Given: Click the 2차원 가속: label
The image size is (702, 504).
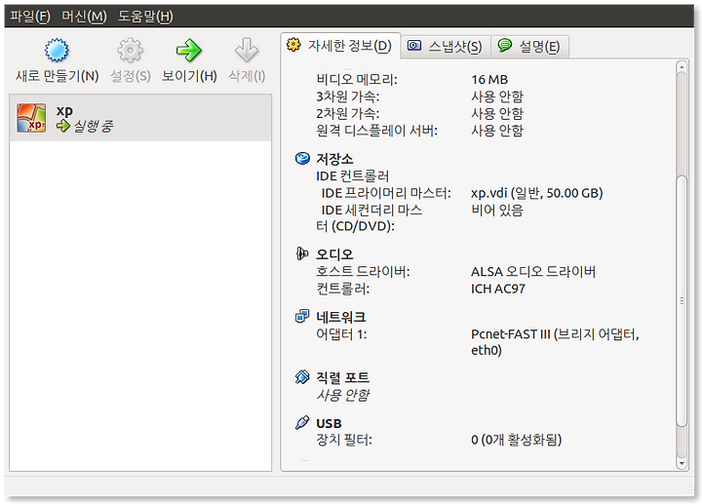Looking at the screenshot, I should pos(348,114).
